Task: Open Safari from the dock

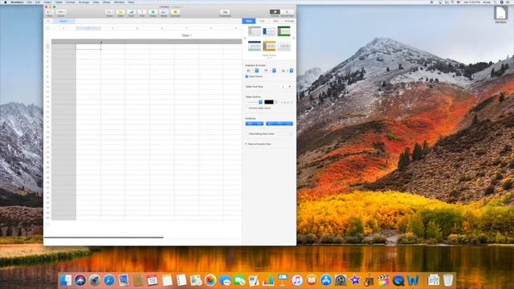Action: tap(109, 280)
